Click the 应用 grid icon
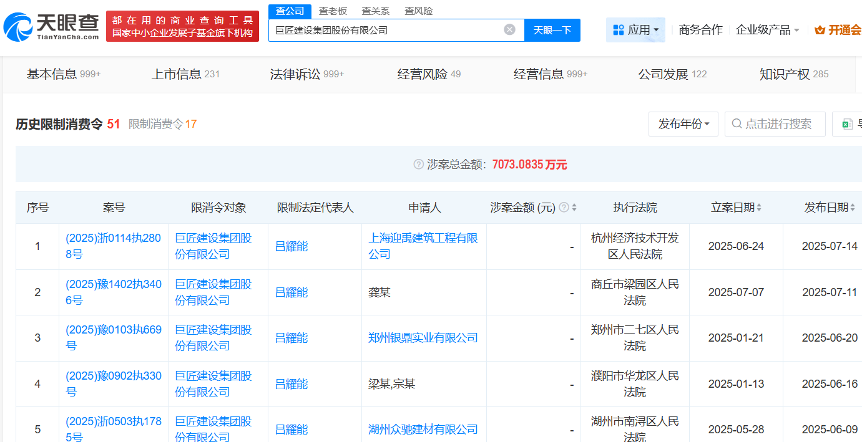 pyautogui.click(x=619, y=30)
